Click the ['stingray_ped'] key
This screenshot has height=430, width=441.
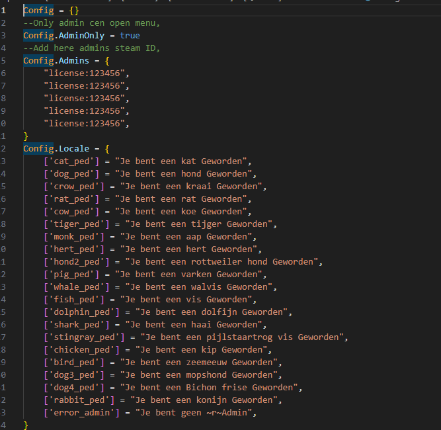pos(84,337)
